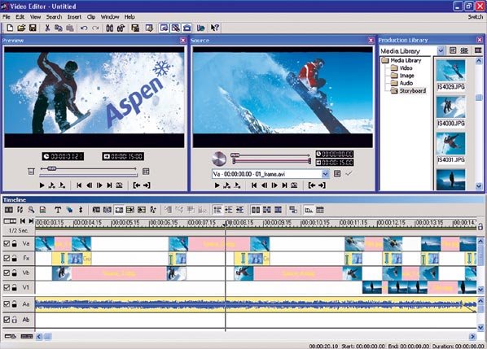Play the Source window clip
The image size is (487, 349).
pos(217,185)
